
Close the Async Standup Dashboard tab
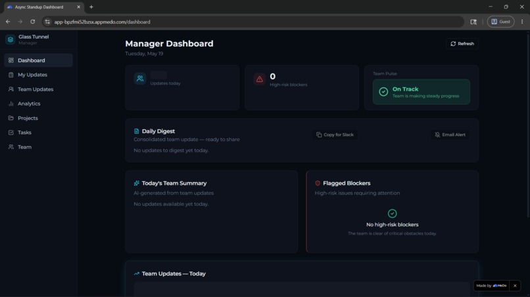point(78,7)
